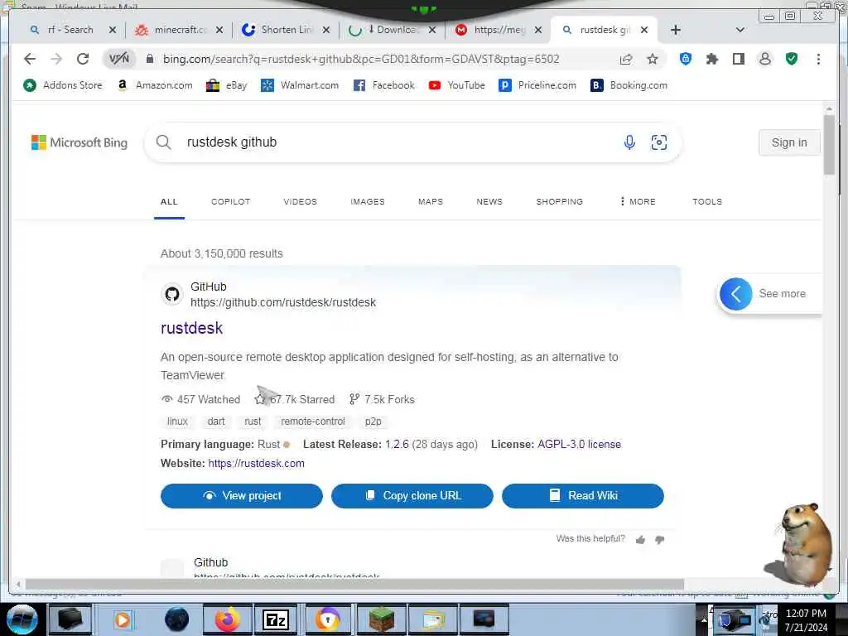Click thumbs down for Was this helpful
This screenshot has width=848, height=636.
click(660, 540)
